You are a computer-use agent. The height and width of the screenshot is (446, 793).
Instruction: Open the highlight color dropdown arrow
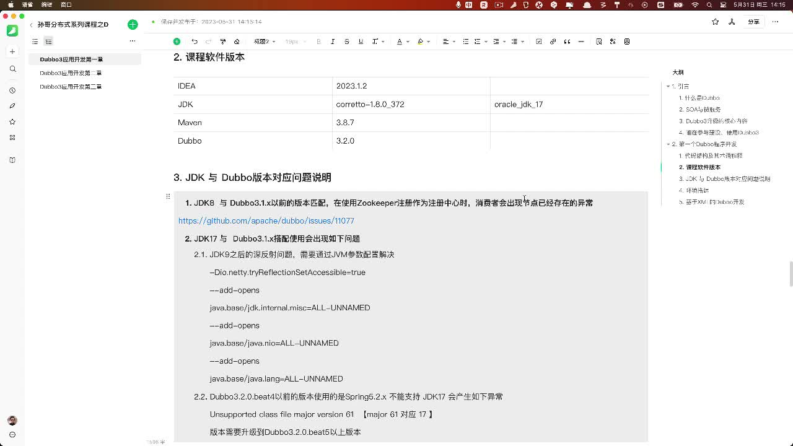click(x=428, y=42)
